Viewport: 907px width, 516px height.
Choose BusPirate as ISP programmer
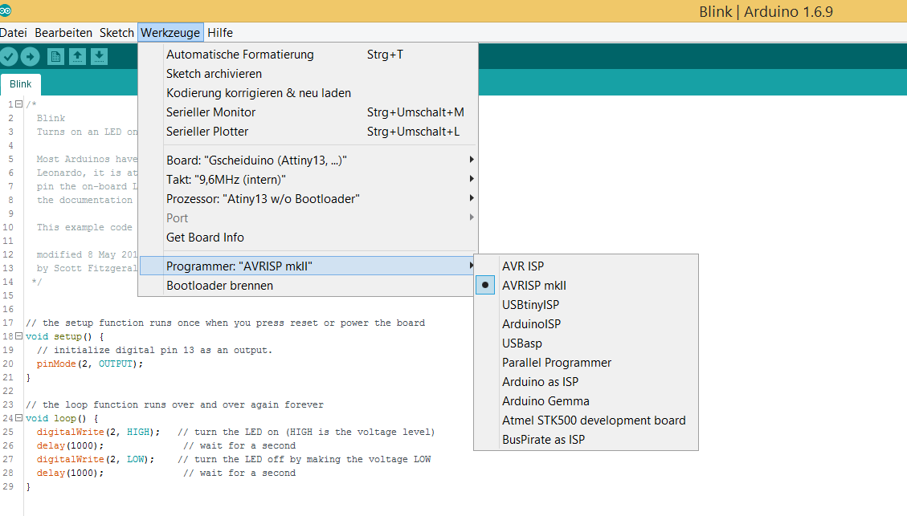pos(586,439)
